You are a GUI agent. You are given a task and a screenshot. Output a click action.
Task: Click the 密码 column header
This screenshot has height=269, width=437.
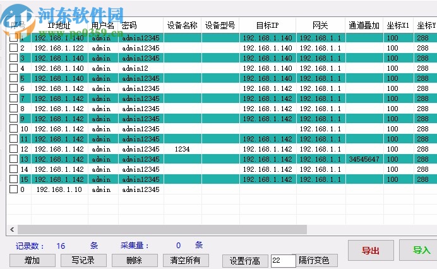point(141,25)
